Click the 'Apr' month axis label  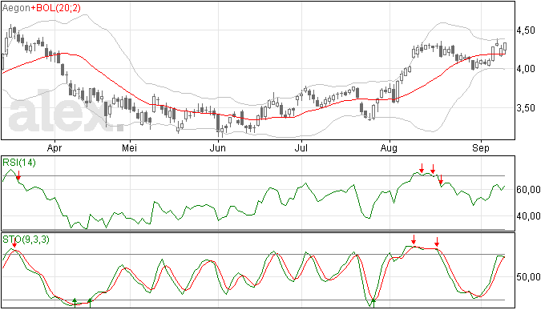pos(54,148)
